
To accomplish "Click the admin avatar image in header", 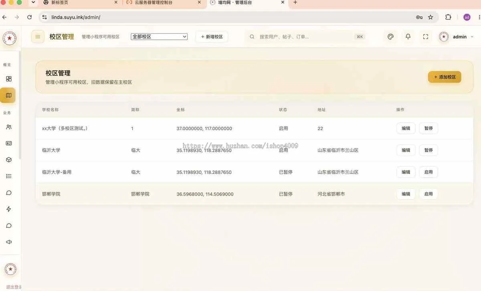I will coord(444,36).
